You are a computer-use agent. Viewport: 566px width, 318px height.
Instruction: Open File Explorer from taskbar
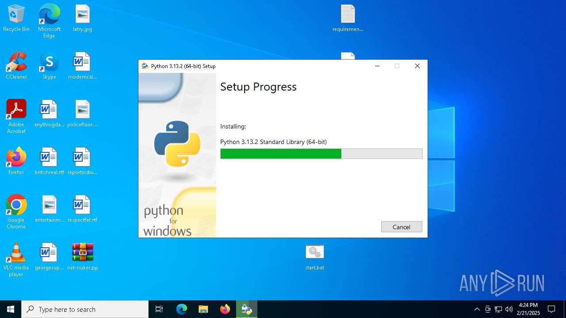(203, 309)
